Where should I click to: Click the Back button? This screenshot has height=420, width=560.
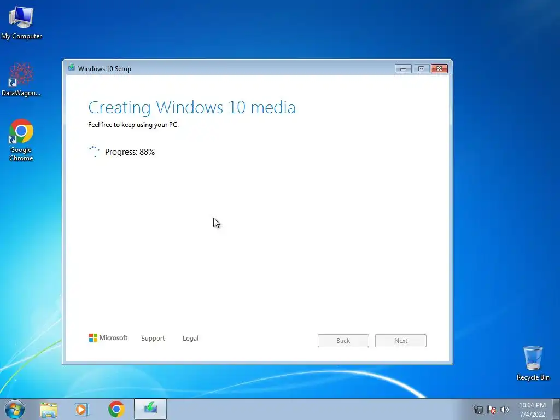[343, 341]
